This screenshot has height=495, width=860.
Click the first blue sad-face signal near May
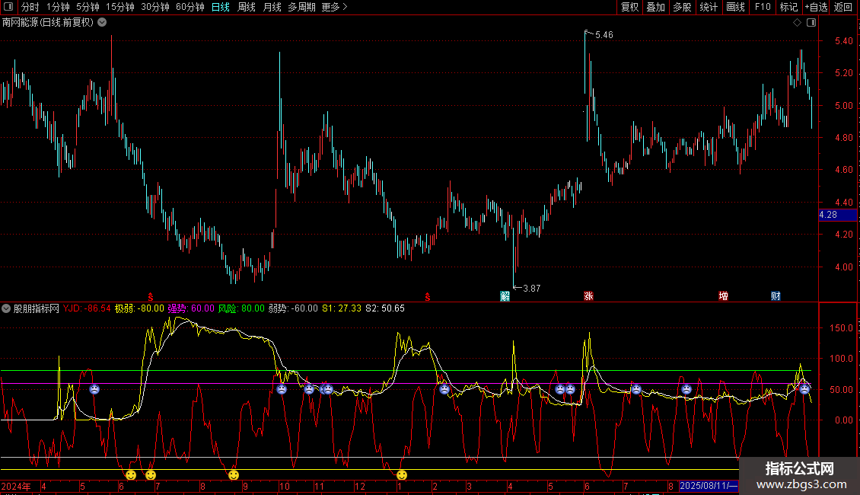(x=94, y=389)
